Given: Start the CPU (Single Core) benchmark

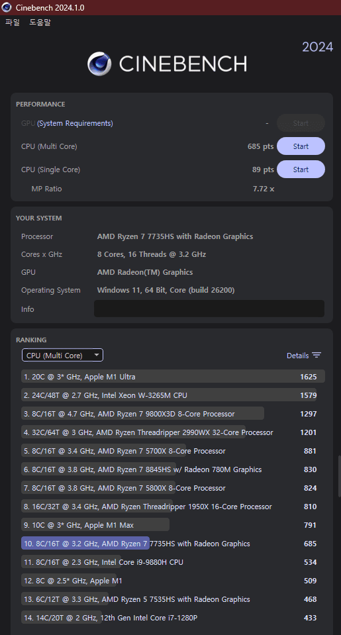Looking at the screenshot, I should (301, 170).
